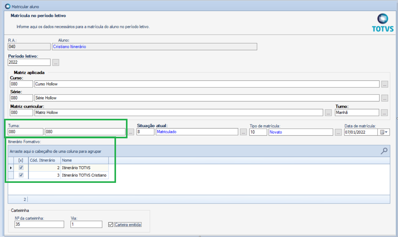This screenshot has height=237, width=398.
Task: Click the Matriculado description field
Action: [197, 132]
